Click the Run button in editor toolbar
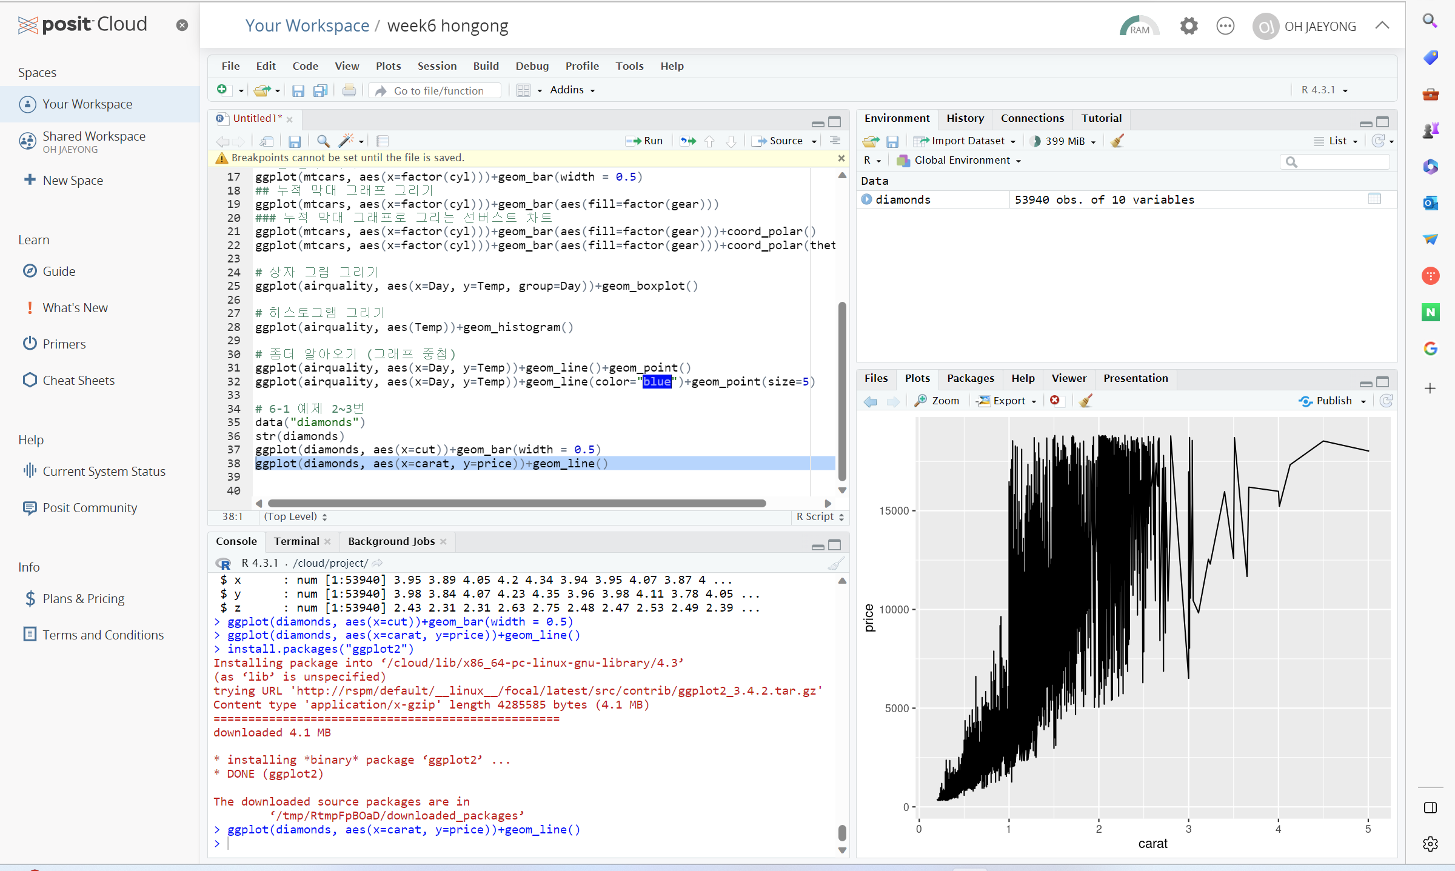This screenshot has height=871, width=1455. coord(645,141)
